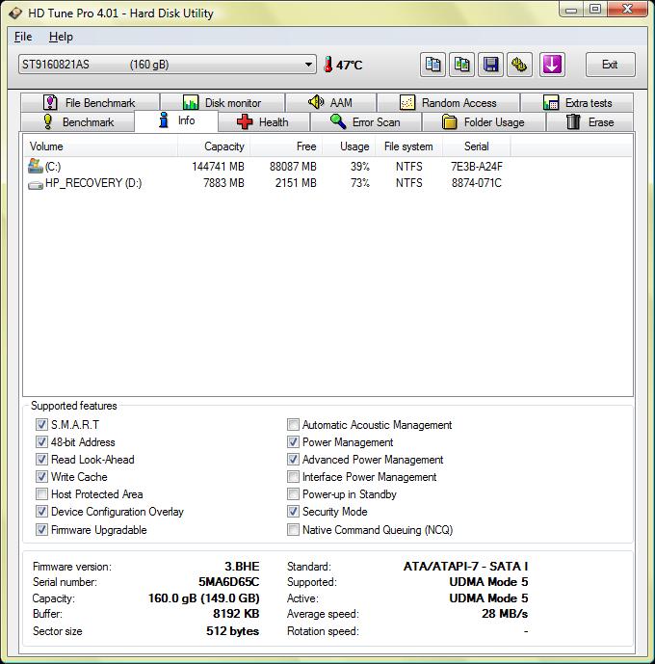Viewport: 655px width, 664px height.
Task: Select the Info tab
Action: click(x=176, y=120)
